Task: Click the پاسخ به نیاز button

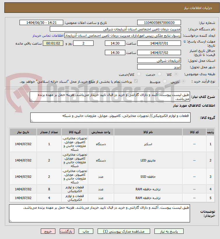Action: [169, 231]
